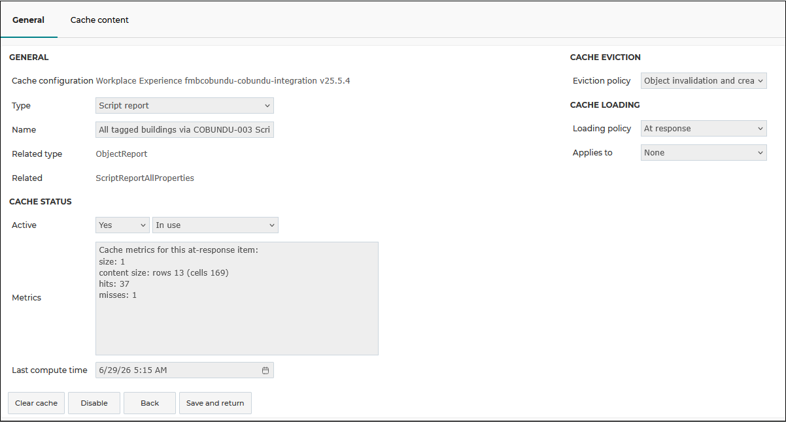Switch to the General tab
This screenshot has height=422, width=786.
[29, 20]
